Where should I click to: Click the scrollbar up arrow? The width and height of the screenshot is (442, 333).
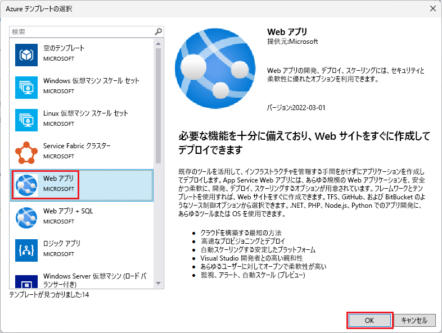coord(158,43)
